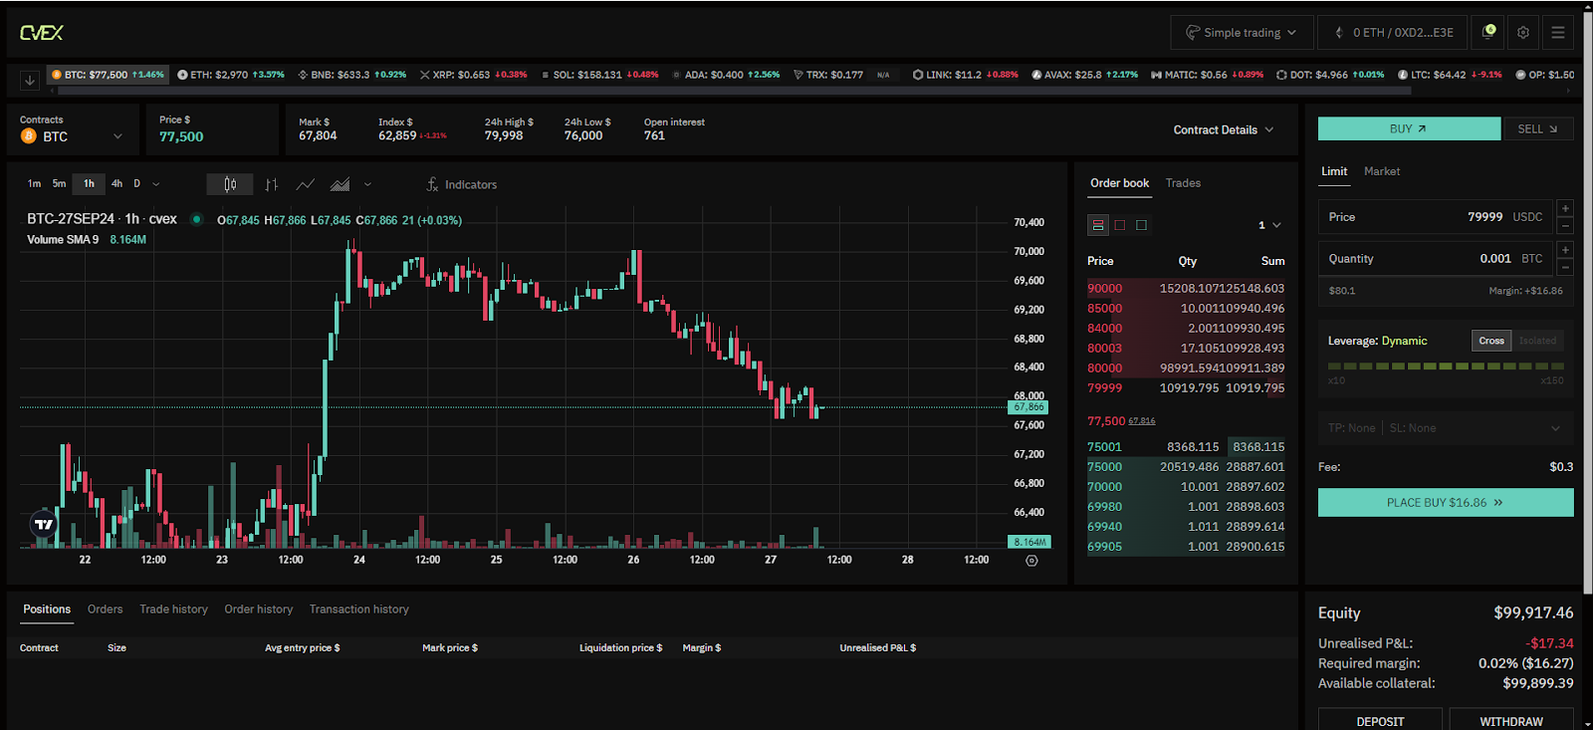This screenshot has width=1593, height=730.
Task: Open the Simple trading dropdown
Action: [1242, 33]
